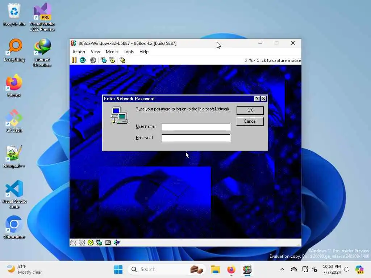Open the Action menu
This screenshot has width=371, height=278.
click(79, 52)
